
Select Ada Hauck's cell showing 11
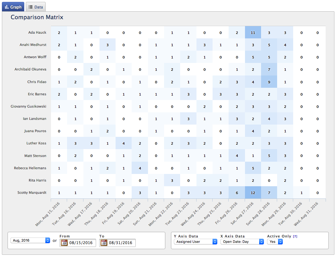tap(253, 32)
